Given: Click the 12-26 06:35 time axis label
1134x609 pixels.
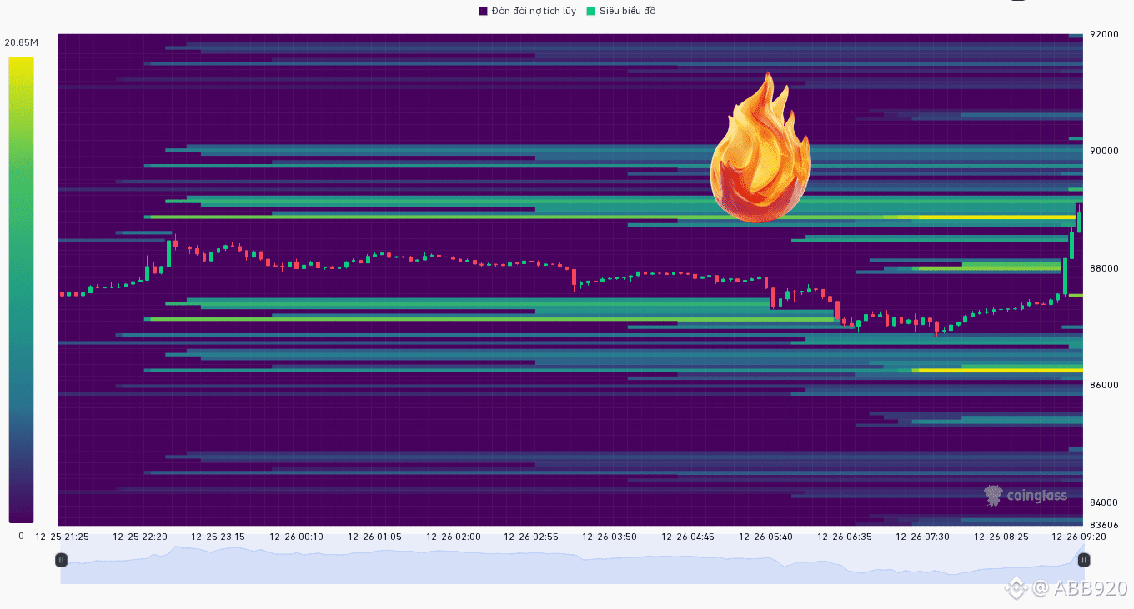Looking at the screenshot, I should coord(845,537).
